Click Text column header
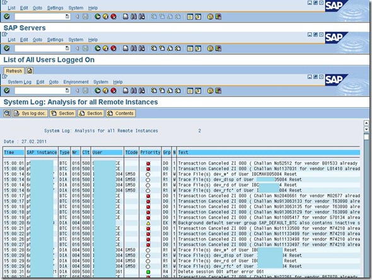 [269, 153]
